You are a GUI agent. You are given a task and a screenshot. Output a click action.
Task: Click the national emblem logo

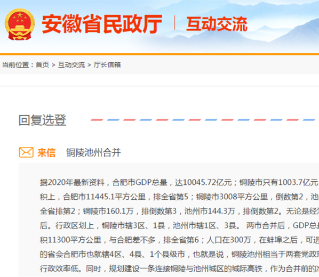coord(20,24)
